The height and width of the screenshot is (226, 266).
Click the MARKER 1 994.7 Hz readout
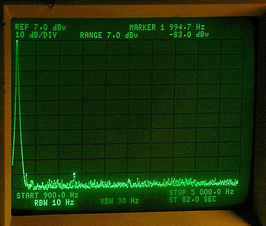click(x=167, y=27)
